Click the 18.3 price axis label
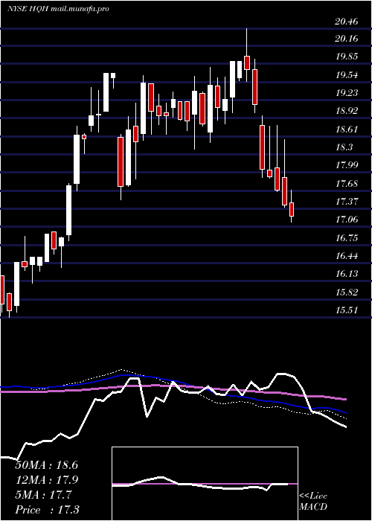 [x=344, y=147]
